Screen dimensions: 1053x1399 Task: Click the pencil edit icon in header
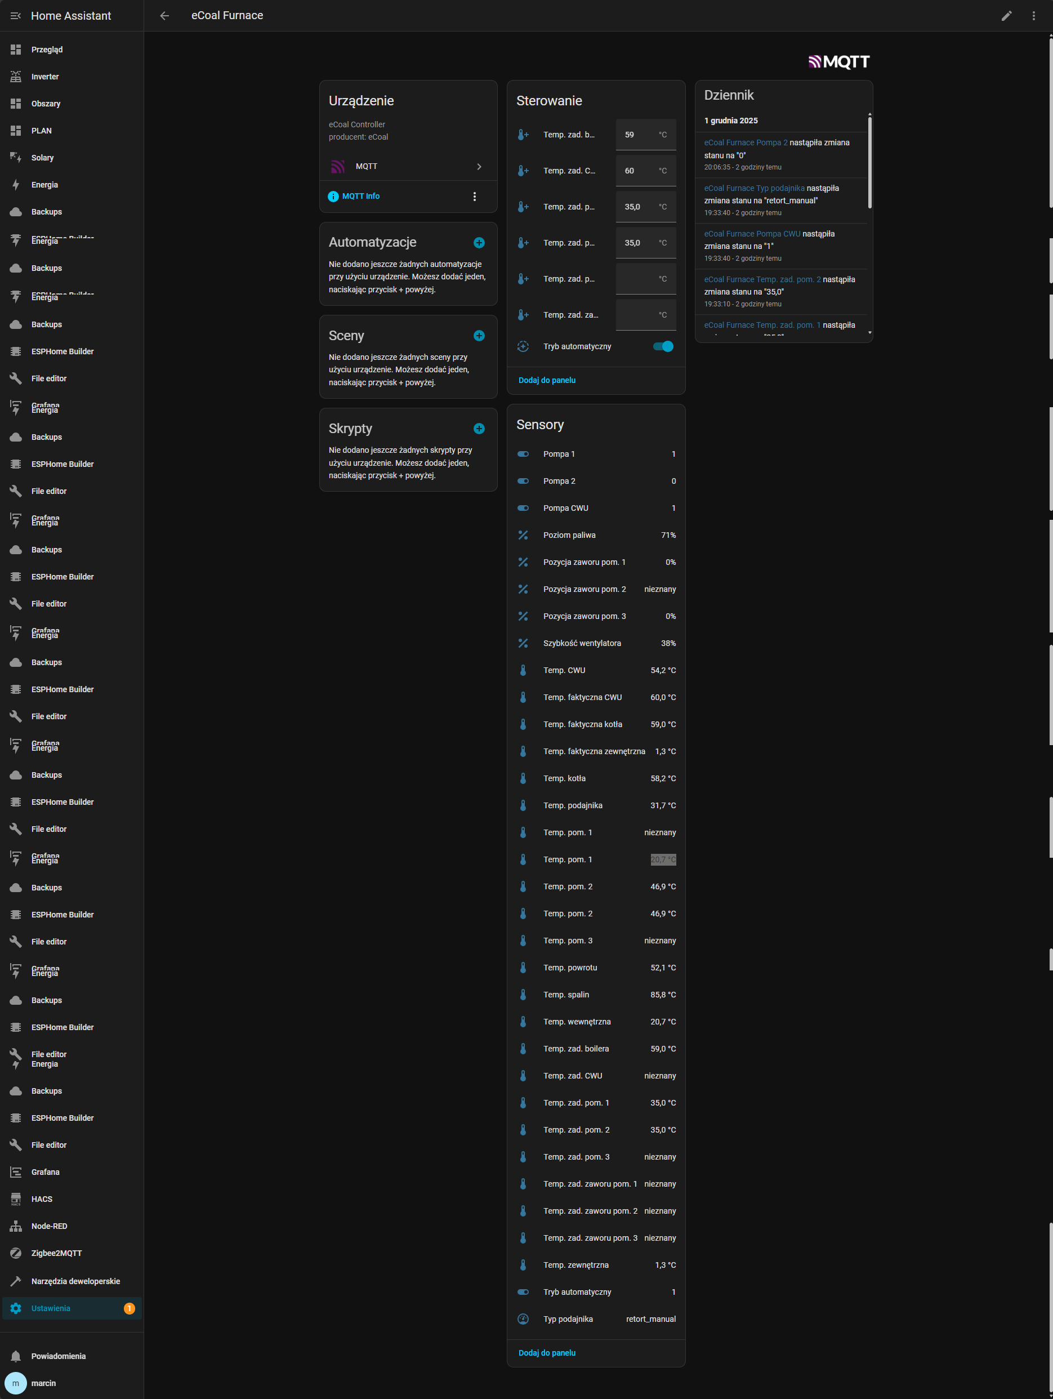click(1006, 16)
